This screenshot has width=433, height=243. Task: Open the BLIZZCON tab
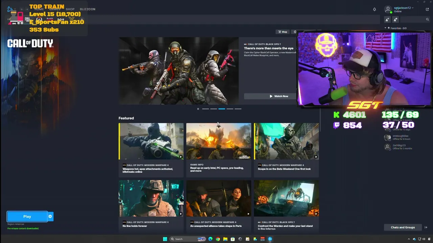[x=88, y=9]
